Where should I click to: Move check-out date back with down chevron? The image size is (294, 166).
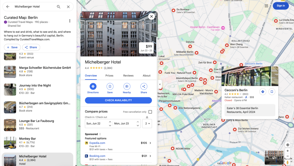point(138,125)
